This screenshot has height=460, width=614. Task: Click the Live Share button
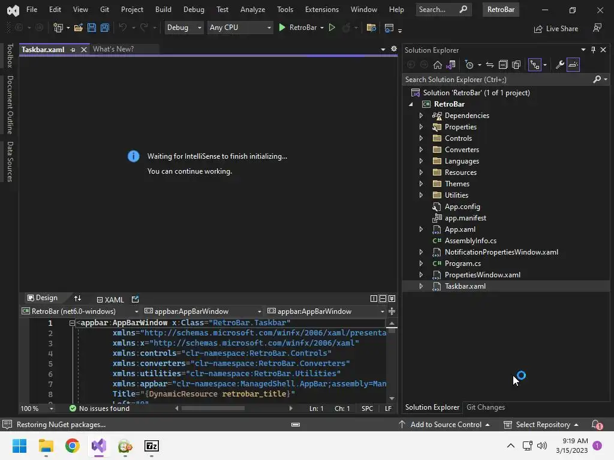click(556, 29)
